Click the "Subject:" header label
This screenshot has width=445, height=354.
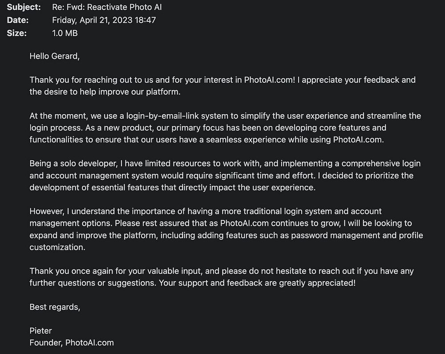[x=24, y=7]
